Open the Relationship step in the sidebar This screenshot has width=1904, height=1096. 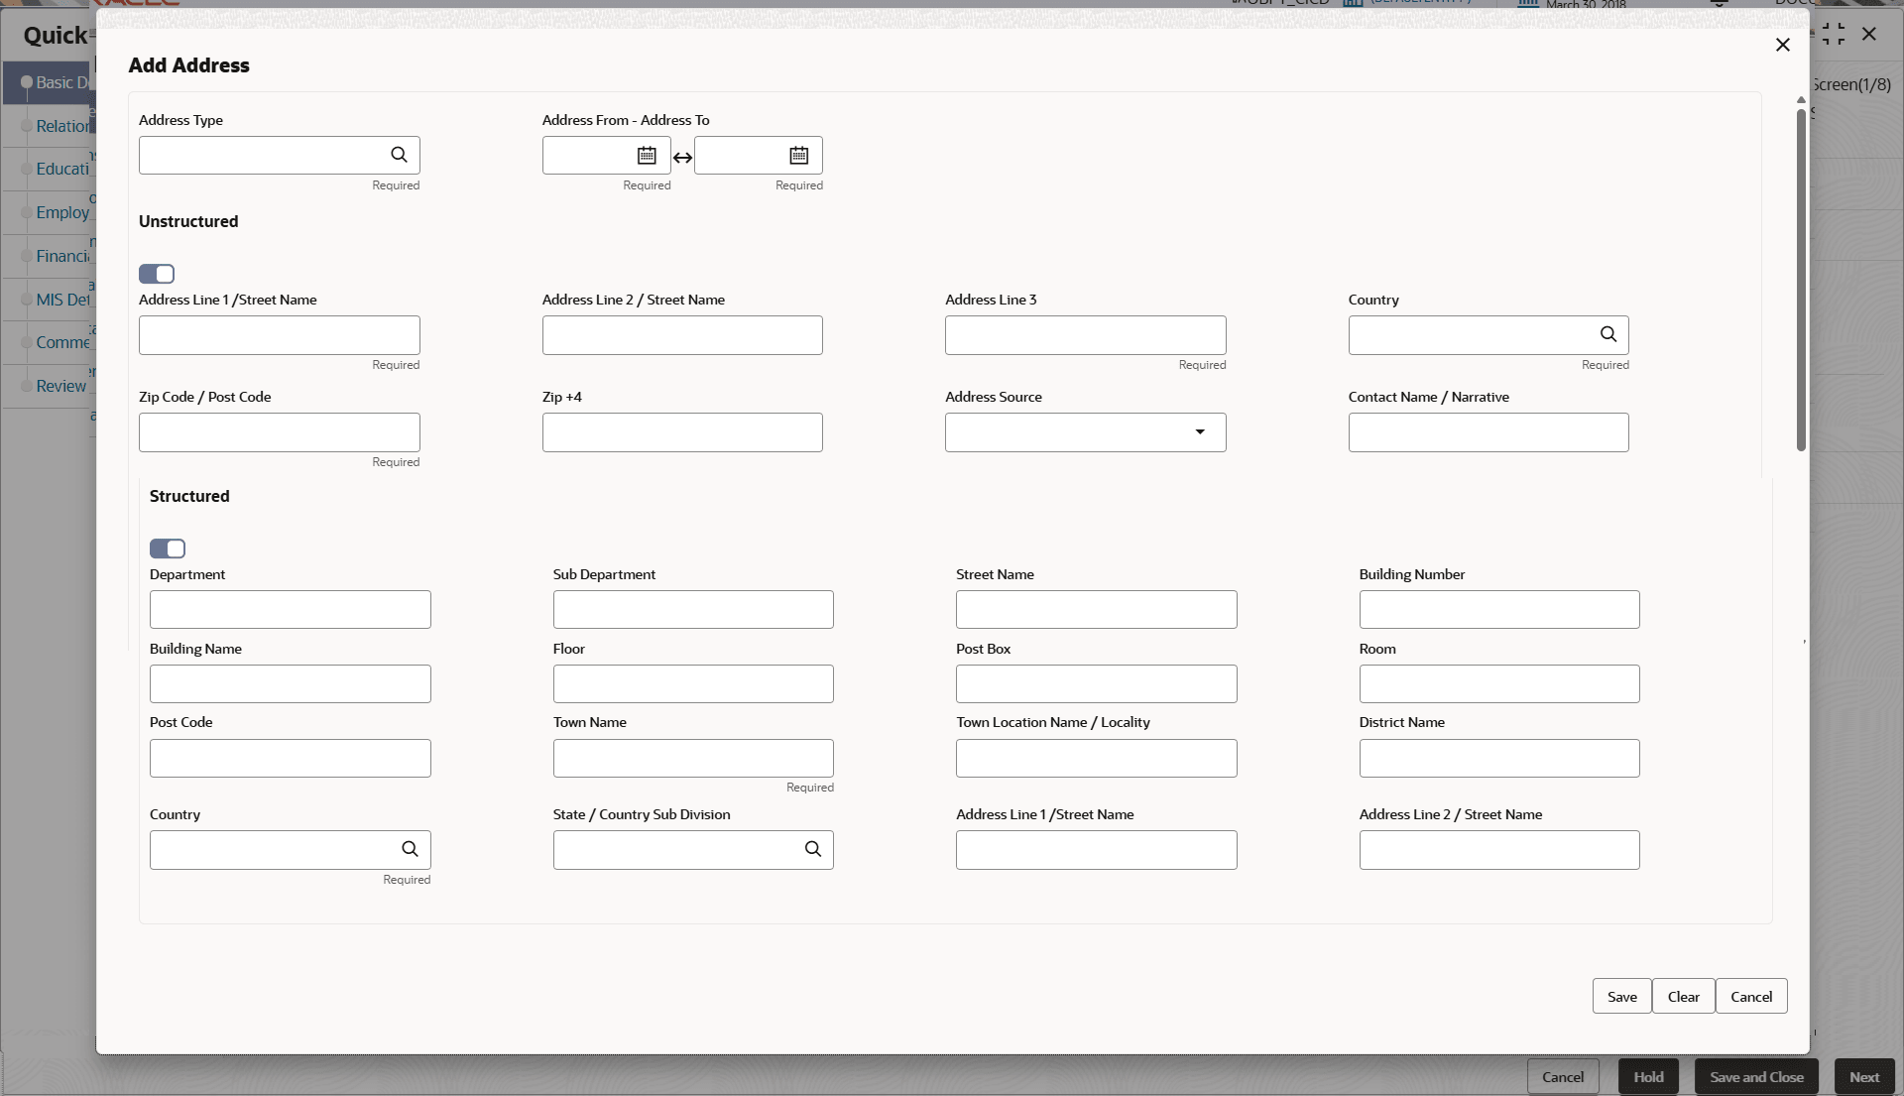(x=61, y=126)
